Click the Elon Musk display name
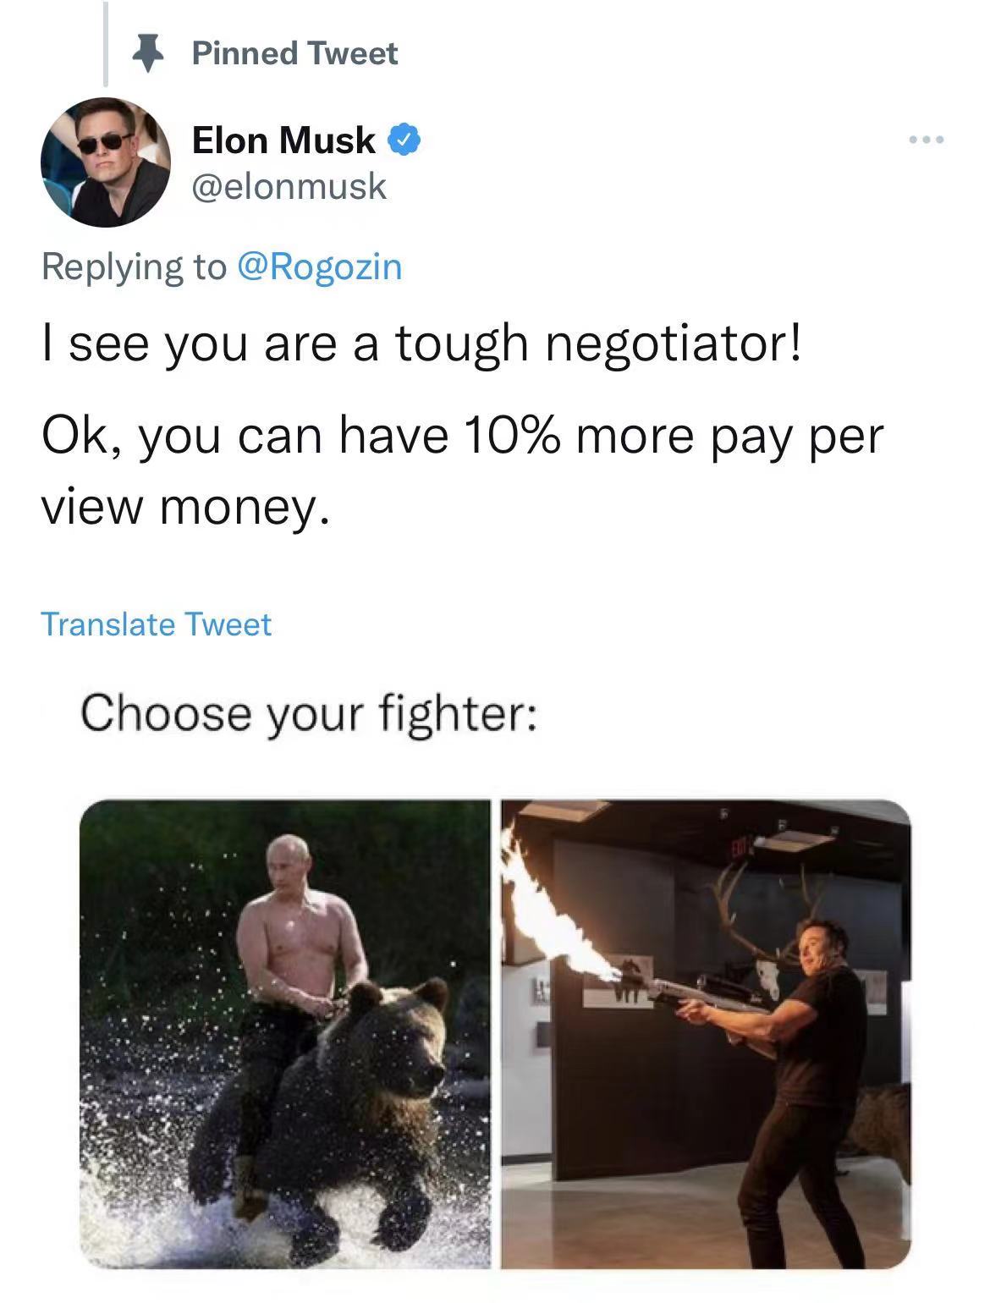Viewport: 990px width, 1303px height. [283, 140]
